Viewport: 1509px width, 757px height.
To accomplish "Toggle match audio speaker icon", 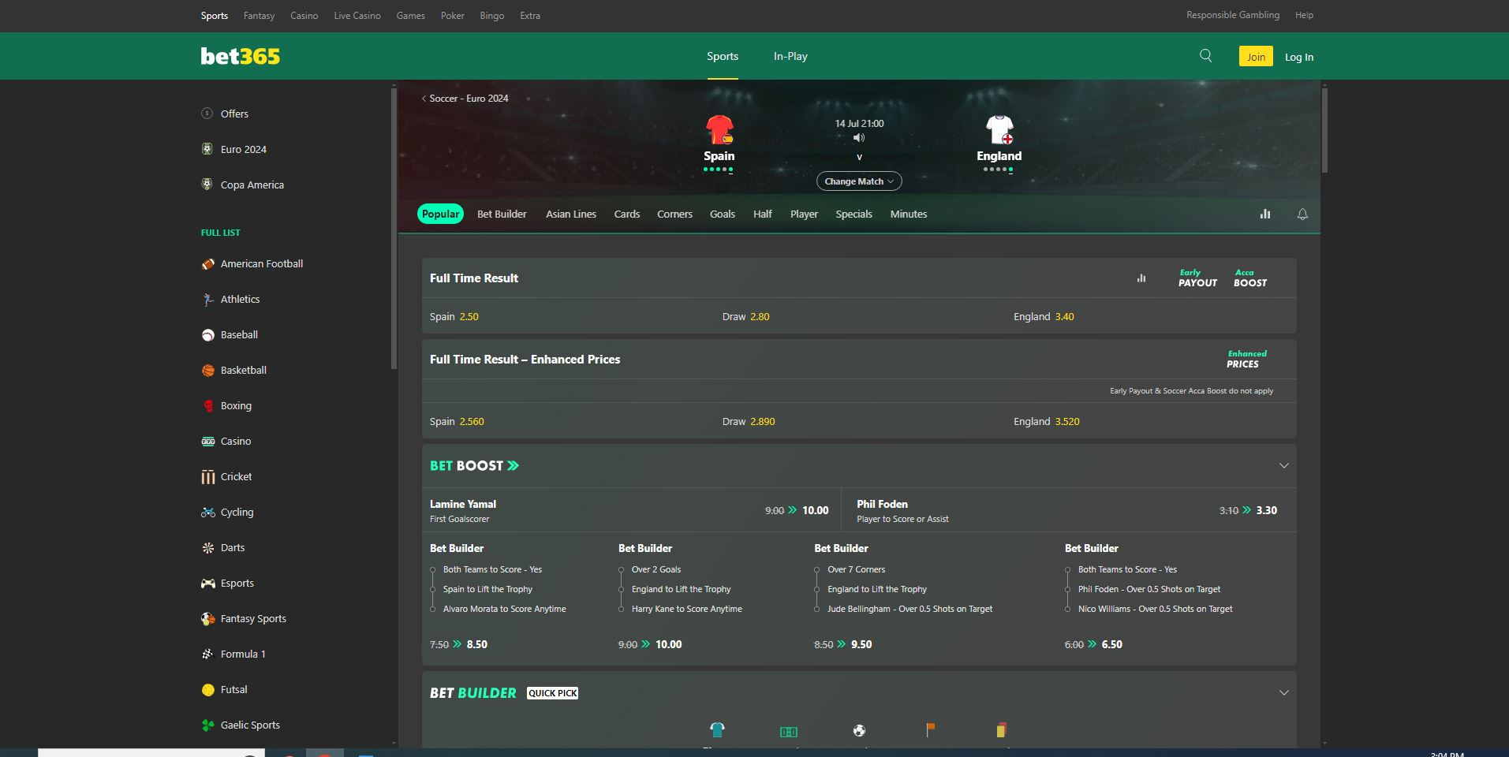I will [859, 138].
